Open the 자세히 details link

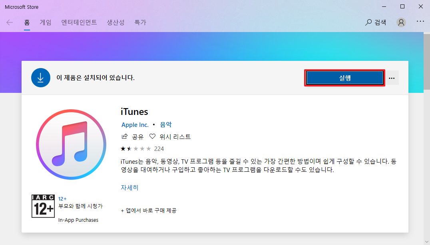point(129,187)
